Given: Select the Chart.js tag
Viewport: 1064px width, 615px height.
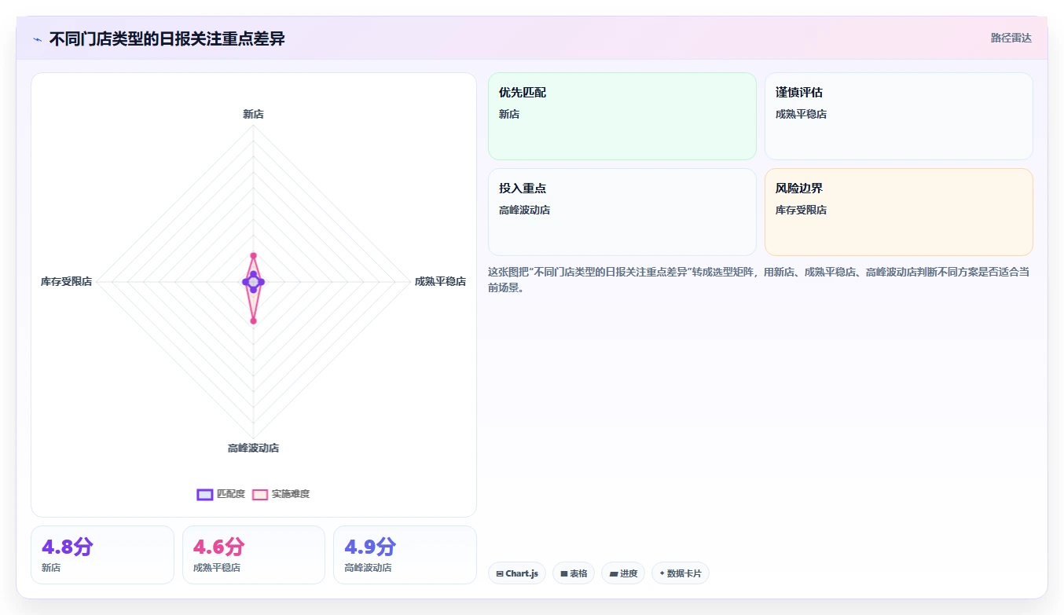Looking at the screenshot, I should point(517,573).
